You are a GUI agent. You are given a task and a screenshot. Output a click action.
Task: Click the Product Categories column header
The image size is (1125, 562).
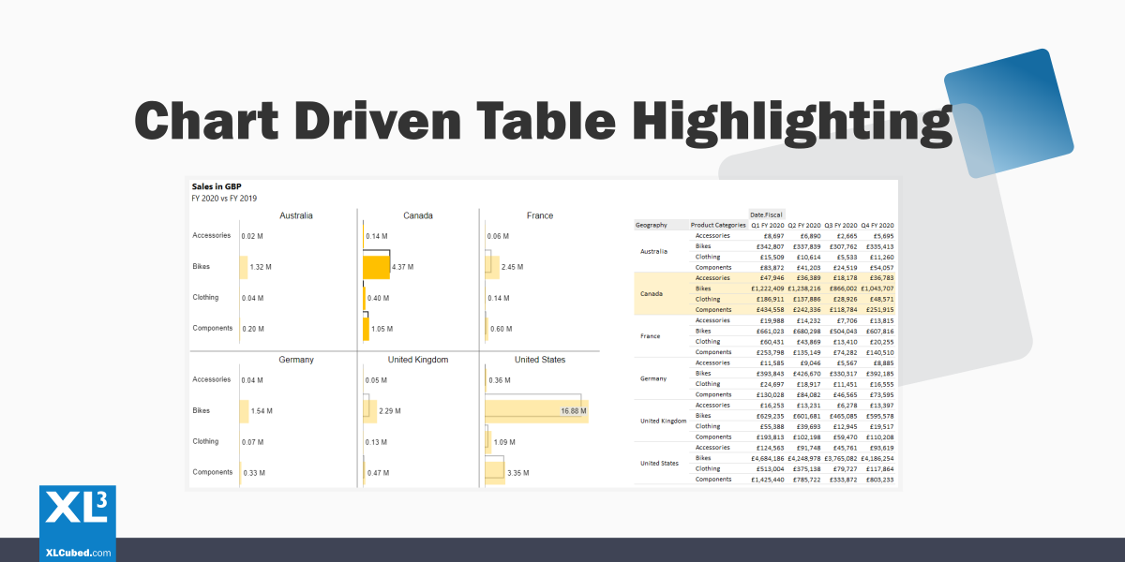tap(718, 225)
